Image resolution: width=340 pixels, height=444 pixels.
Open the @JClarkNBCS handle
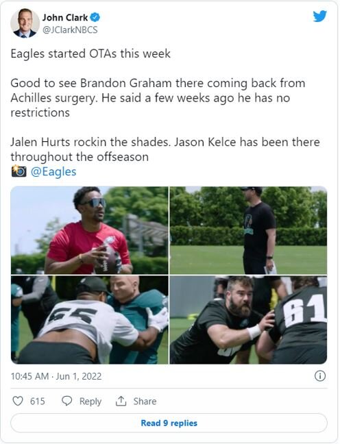(70, 29)
